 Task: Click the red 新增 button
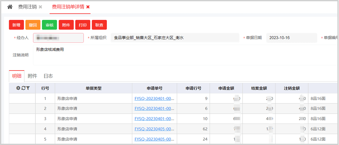[16, 25]
